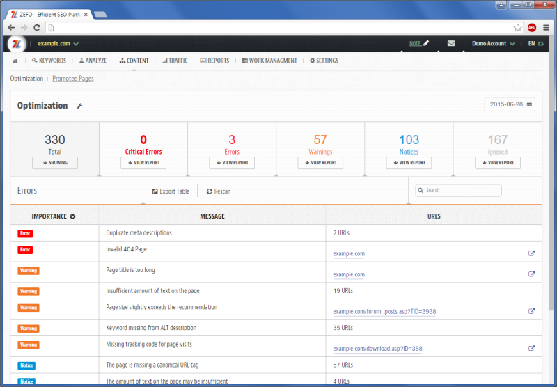Open the REPORTS menu
Image resolution: width=557 pixels, height=387 pixels.
pos(214,61)
